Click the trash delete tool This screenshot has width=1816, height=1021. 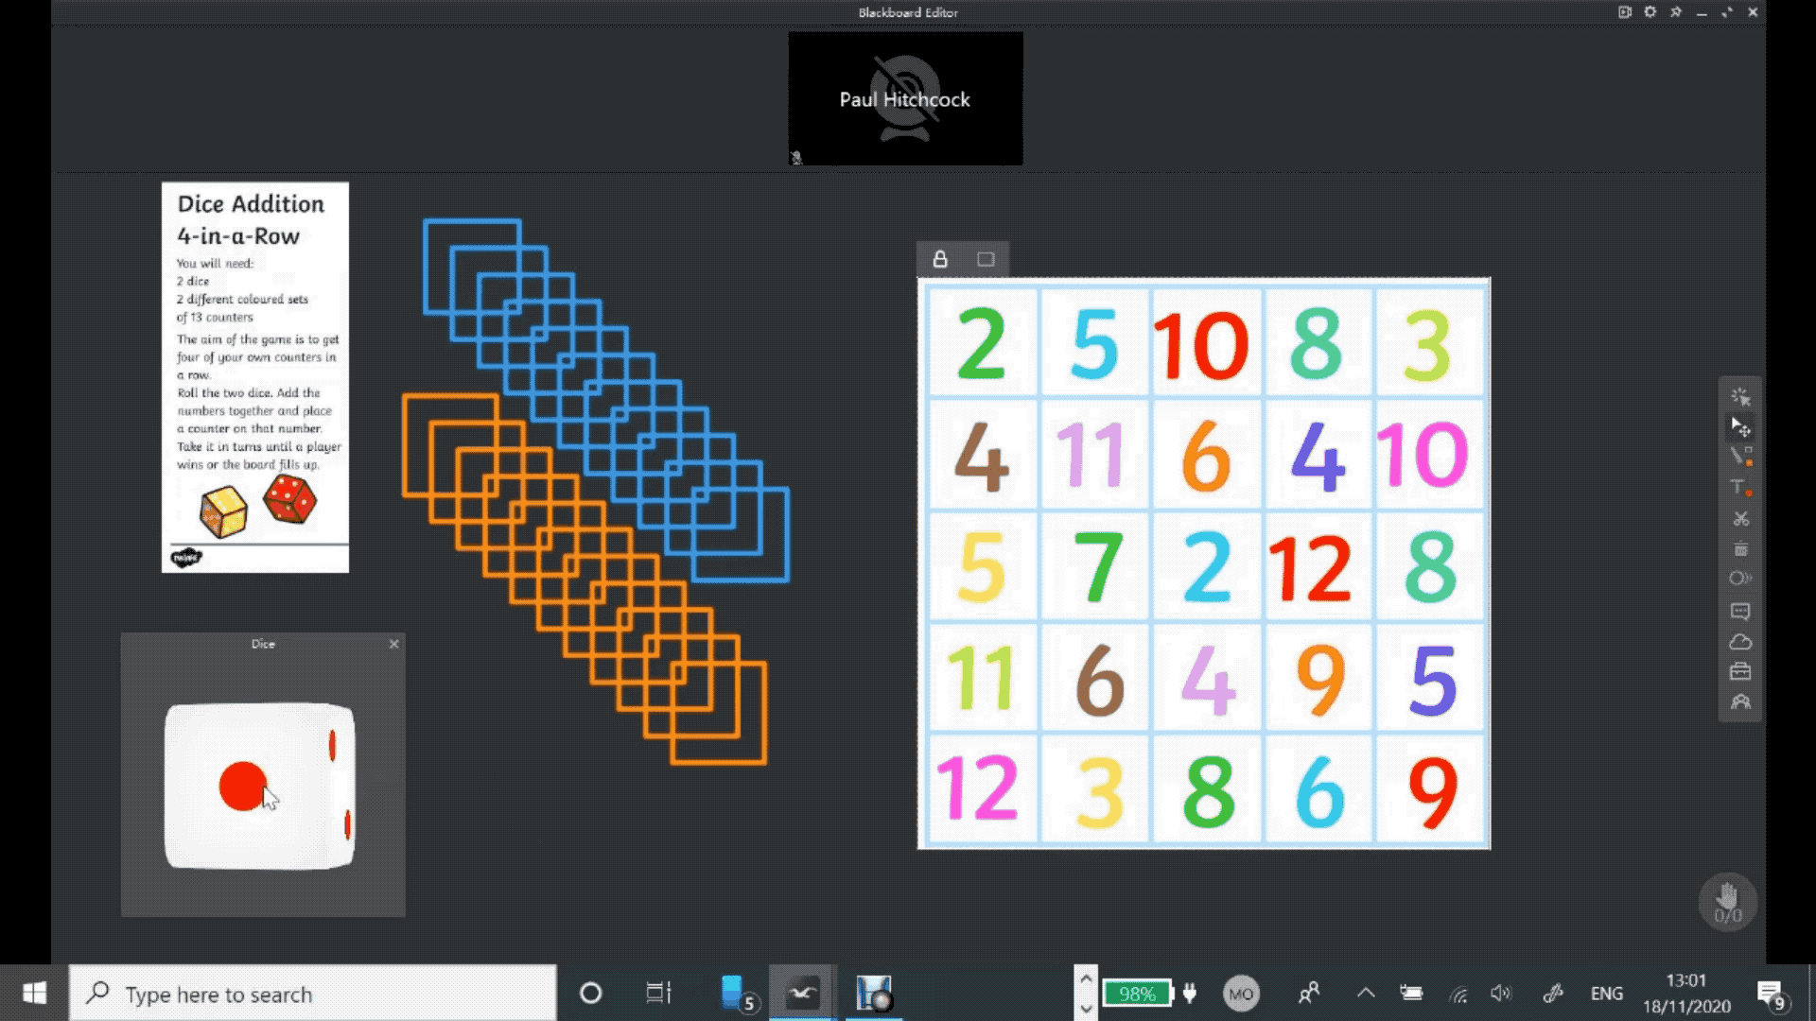(x=1740, y=549)
